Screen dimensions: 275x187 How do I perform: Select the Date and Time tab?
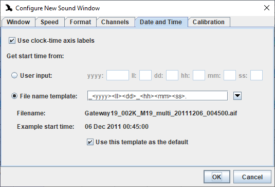tap(161, 22)
